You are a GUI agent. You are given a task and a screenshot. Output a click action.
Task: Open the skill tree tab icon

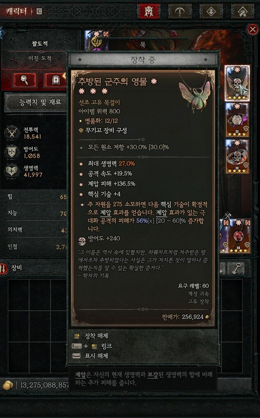click(x=180, y=11)
